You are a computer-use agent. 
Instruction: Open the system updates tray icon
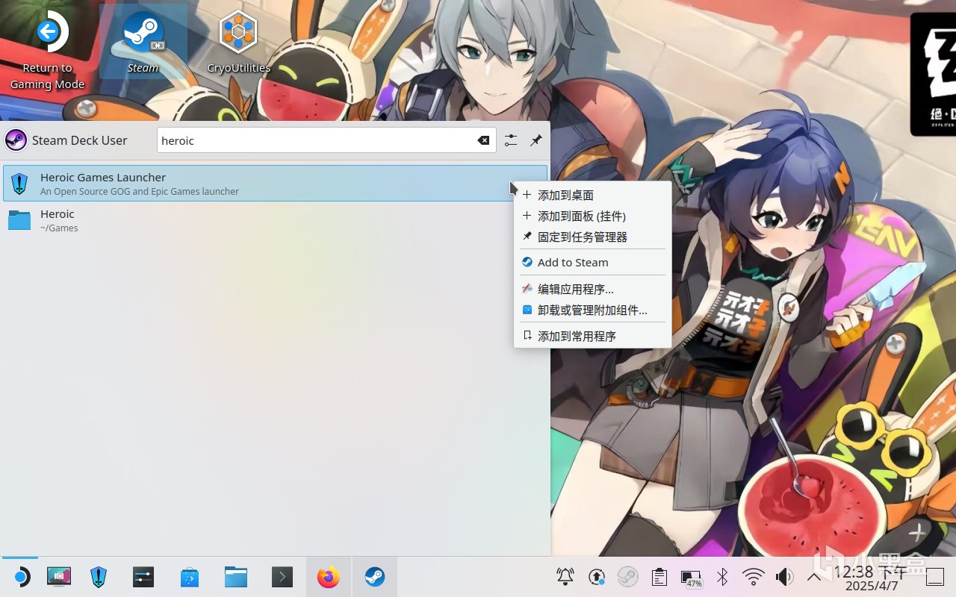coord(597,577)
